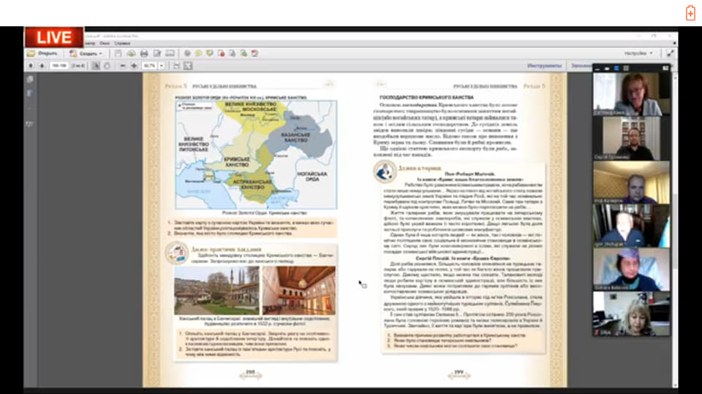Minimize the video participants panel
This screenshot has height=394, width=702.
pos(597,69)
